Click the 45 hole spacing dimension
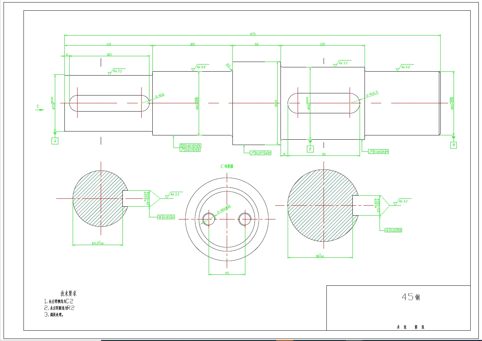Screen dimensions: 482x341 227,273
